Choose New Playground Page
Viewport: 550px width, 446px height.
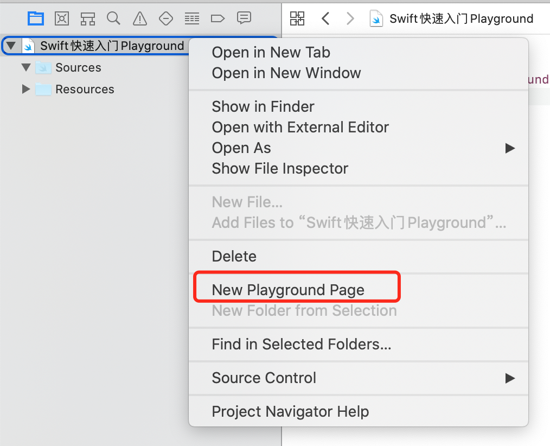(288, 290)
